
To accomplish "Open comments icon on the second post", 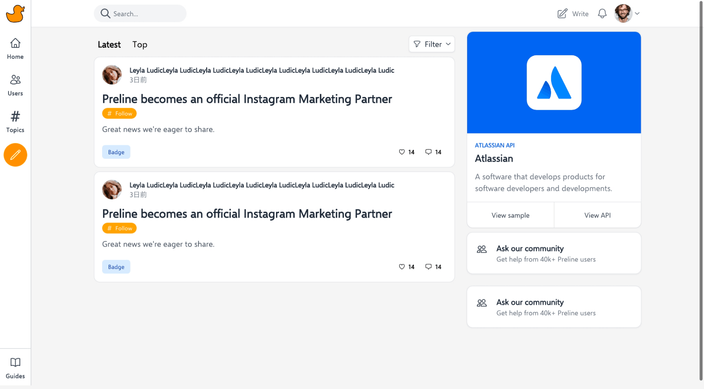I will [428, 267].
